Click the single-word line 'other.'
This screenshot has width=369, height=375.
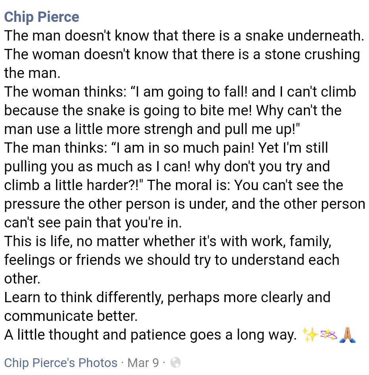[22, 279]
